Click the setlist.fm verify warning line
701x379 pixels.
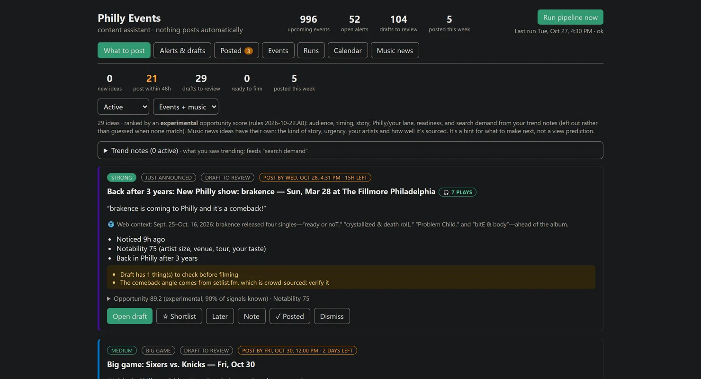click(225, 283)
